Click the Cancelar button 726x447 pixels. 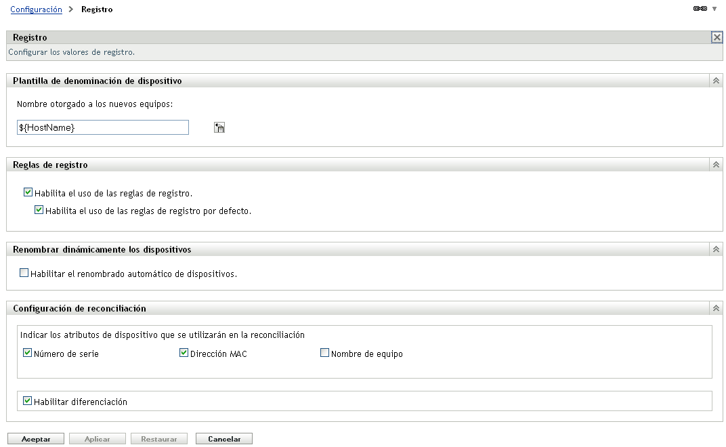224,439
